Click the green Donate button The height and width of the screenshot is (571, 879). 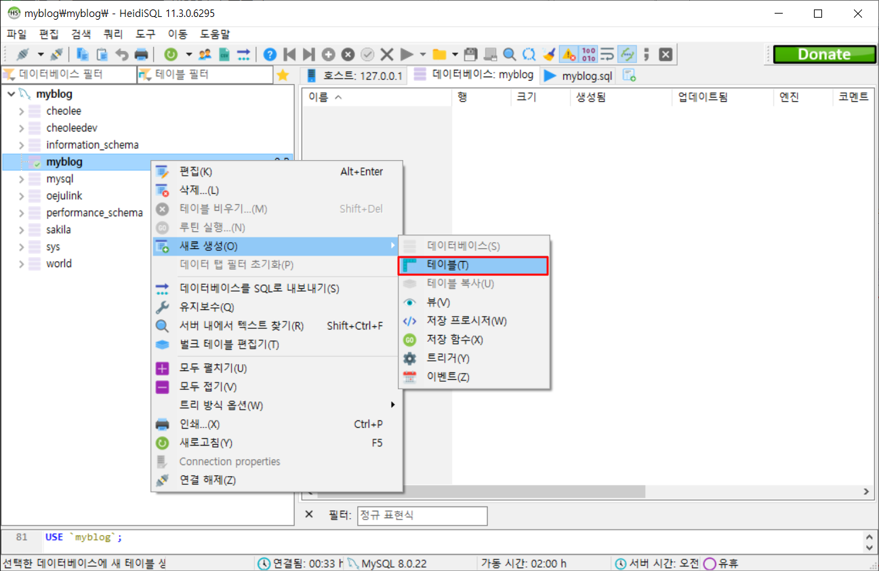(x=823, y=54)
